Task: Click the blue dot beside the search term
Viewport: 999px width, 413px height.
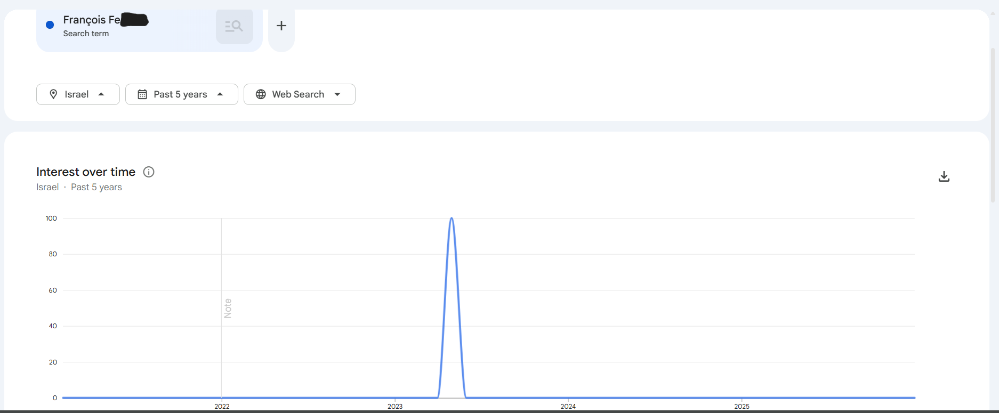Action: click(50, 25)
